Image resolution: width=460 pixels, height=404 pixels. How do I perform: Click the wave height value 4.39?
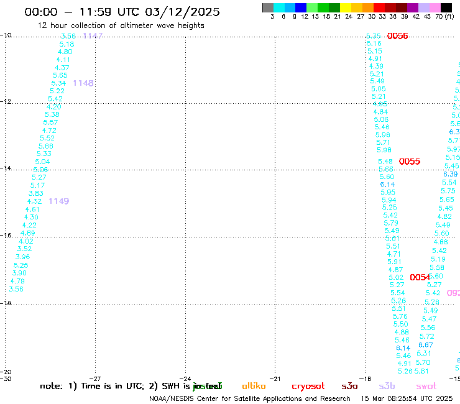coord(376,67)
